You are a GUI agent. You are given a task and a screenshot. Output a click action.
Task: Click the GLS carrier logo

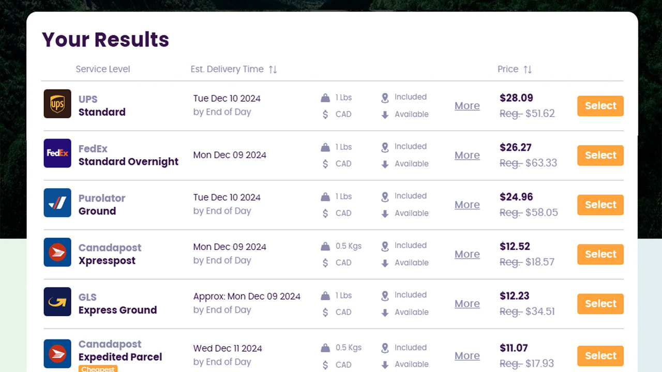point(57,302)
